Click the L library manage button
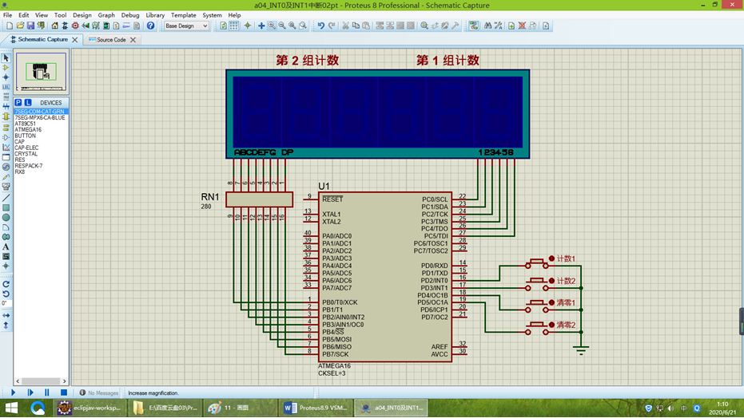744x418 pixels. [x=28, y=103]
